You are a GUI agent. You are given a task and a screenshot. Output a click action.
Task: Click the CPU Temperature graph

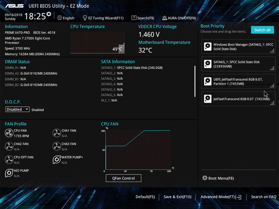[x=98, y=43]
